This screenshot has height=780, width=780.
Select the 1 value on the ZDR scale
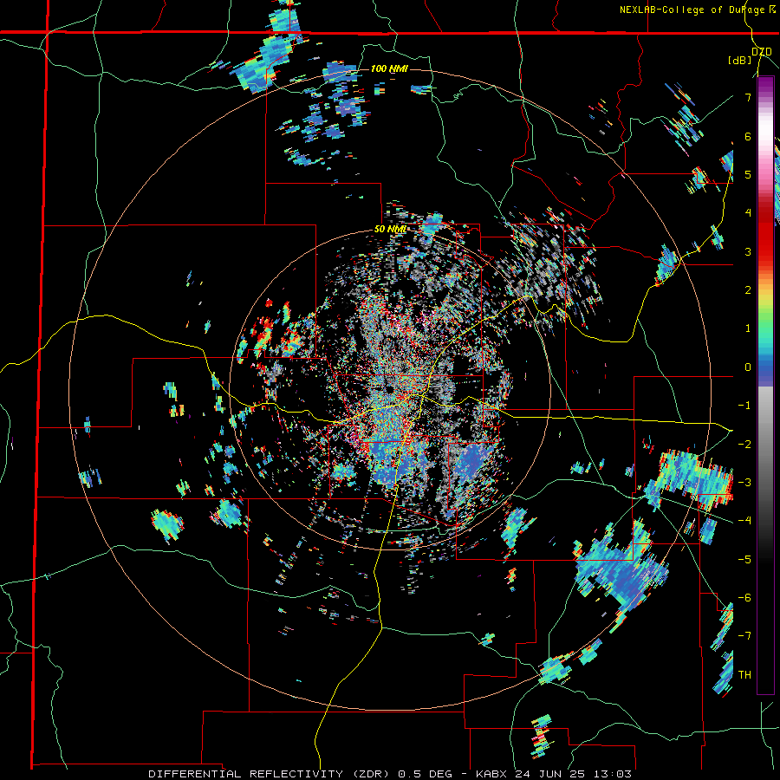coord(748,328)
